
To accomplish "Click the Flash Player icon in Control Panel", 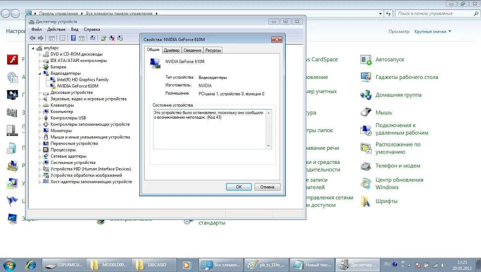I will click(x=12, y=59).
